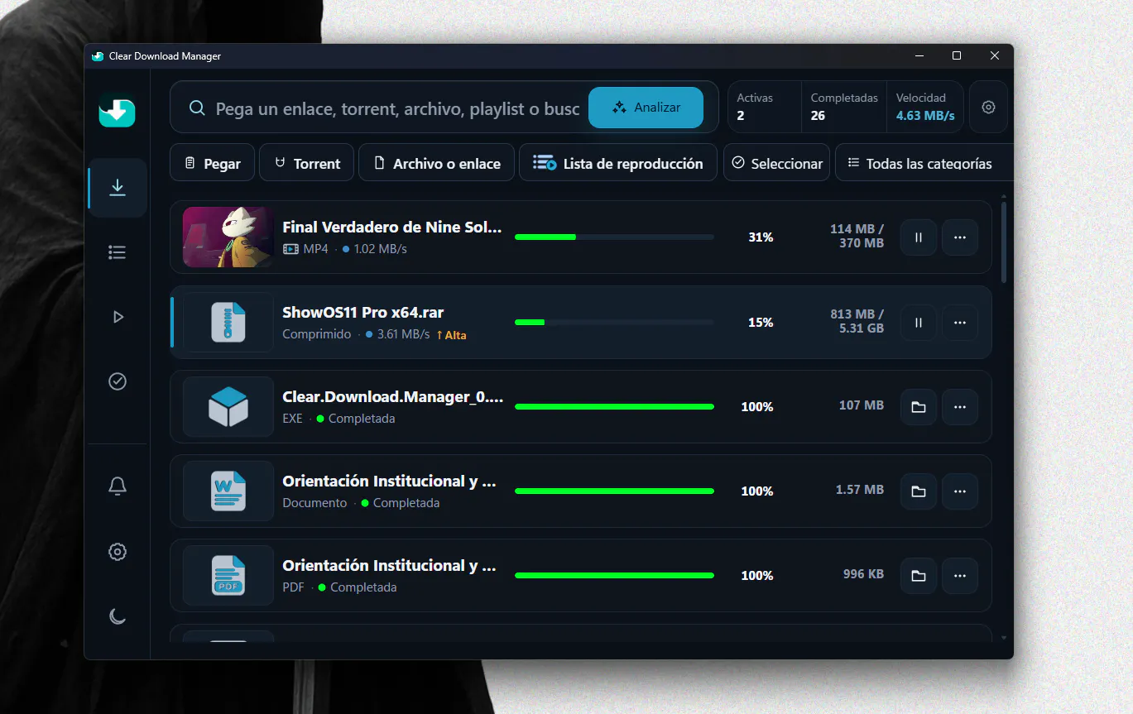
Task: Click the Nine Sols video thumbnail
Action: point(228,237)
